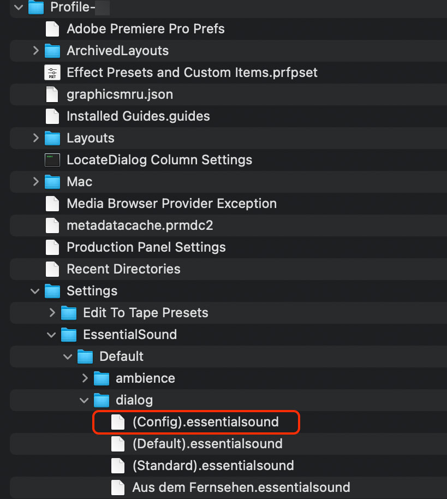Collapse the dialog folder
Screen dimensions: 447x499
[84, 400]
